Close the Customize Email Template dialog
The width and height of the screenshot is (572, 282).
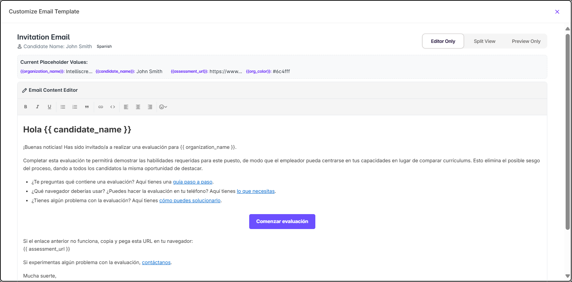[x=557, y=12]
